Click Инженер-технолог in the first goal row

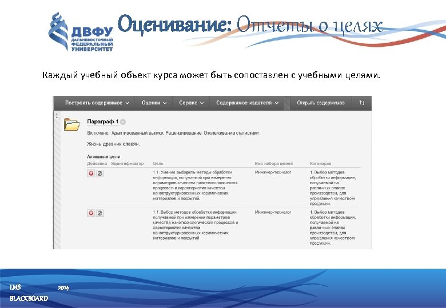pos(273,172)
